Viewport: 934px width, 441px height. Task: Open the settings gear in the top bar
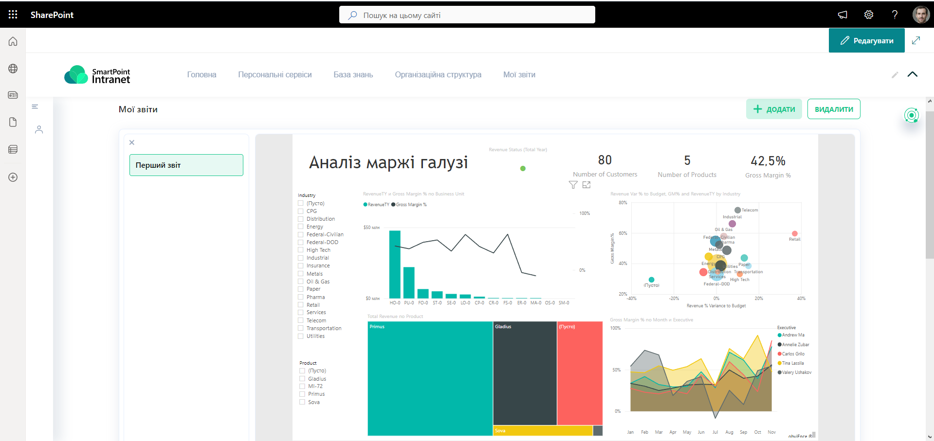tap(868, 15)
